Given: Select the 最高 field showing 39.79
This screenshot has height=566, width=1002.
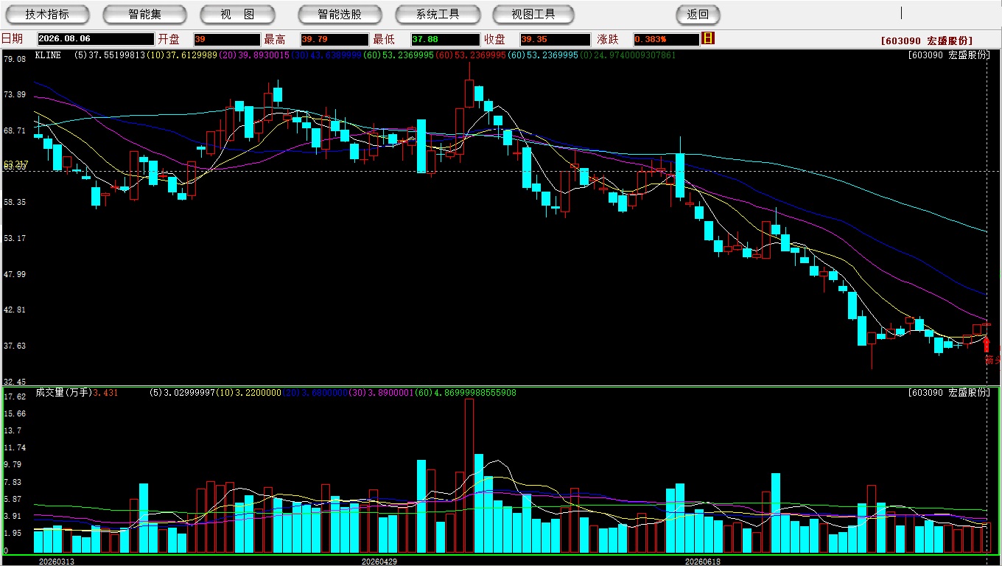Looking at the screenshot, I should tap(334, 39).
